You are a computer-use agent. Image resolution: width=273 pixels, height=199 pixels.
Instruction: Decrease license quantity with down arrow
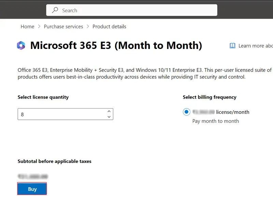[x=109, y=117]
